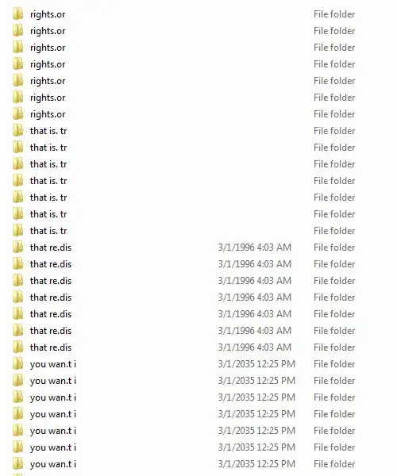Screen dimensions: 397x476
Task: Click the first 3/1/1996 4:03 AM date entry
Action: click(255, 248)
